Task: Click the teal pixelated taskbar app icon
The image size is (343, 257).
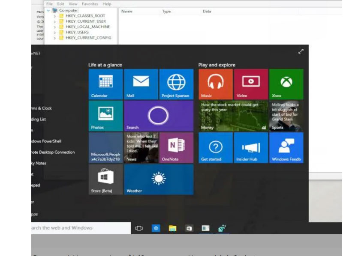Action: pyautogui.click(x=222, y=228)
